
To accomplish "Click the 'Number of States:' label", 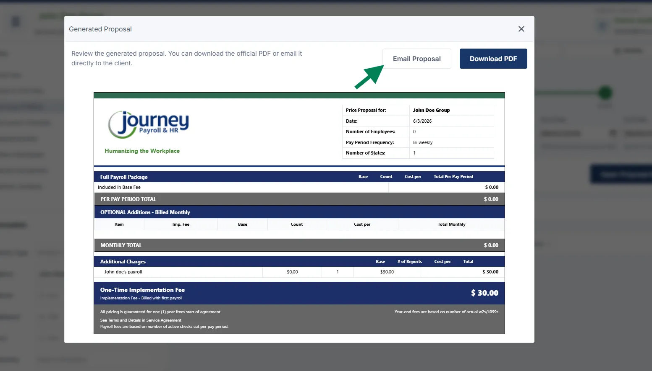I will pyautogui.click(x=365, y=153).
